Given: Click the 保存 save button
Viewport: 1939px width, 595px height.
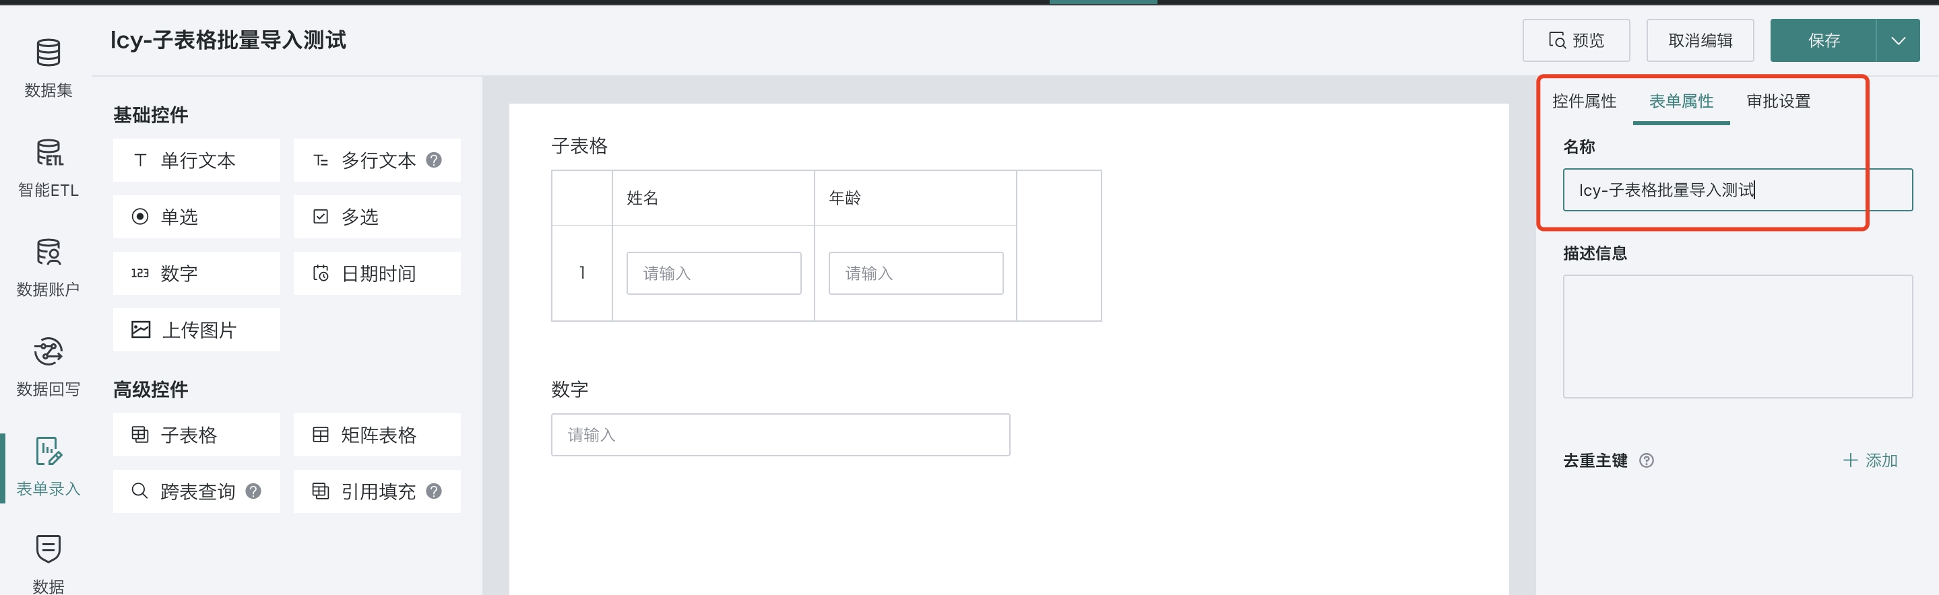Looking at the screenshot, I should (1823, 40).
